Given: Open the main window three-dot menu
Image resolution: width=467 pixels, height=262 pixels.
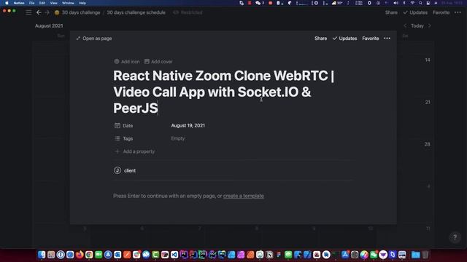Looking at the screenshot, I should click(x=458, y=12).
